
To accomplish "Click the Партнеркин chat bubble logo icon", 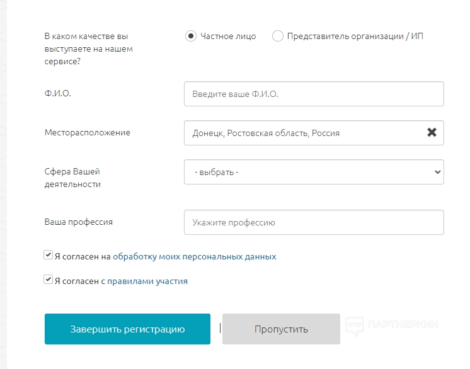I will [355, 326].
